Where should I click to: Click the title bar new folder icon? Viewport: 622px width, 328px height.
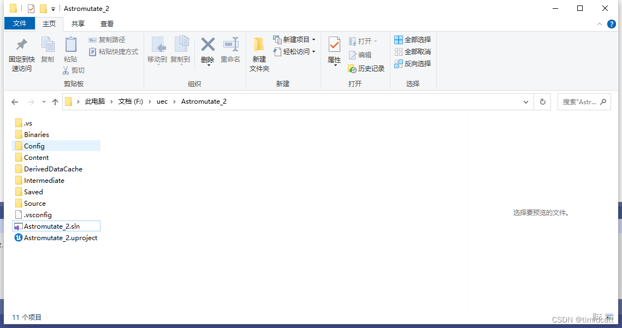click(x=43, y=8)
